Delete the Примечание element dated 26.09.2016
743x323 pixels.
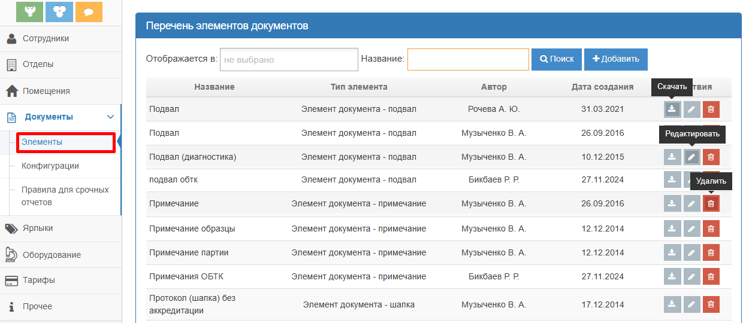[x=711, y=204]
